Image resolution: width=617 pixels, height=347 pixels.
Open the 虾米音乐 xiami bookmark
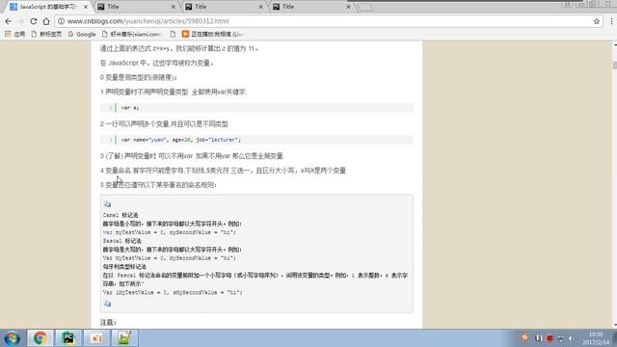click(x=131, y=35)
